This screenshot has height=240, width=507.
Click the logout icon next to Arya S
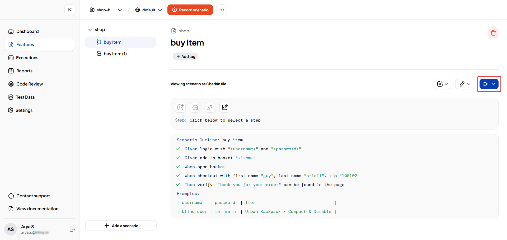pos(72,229)
